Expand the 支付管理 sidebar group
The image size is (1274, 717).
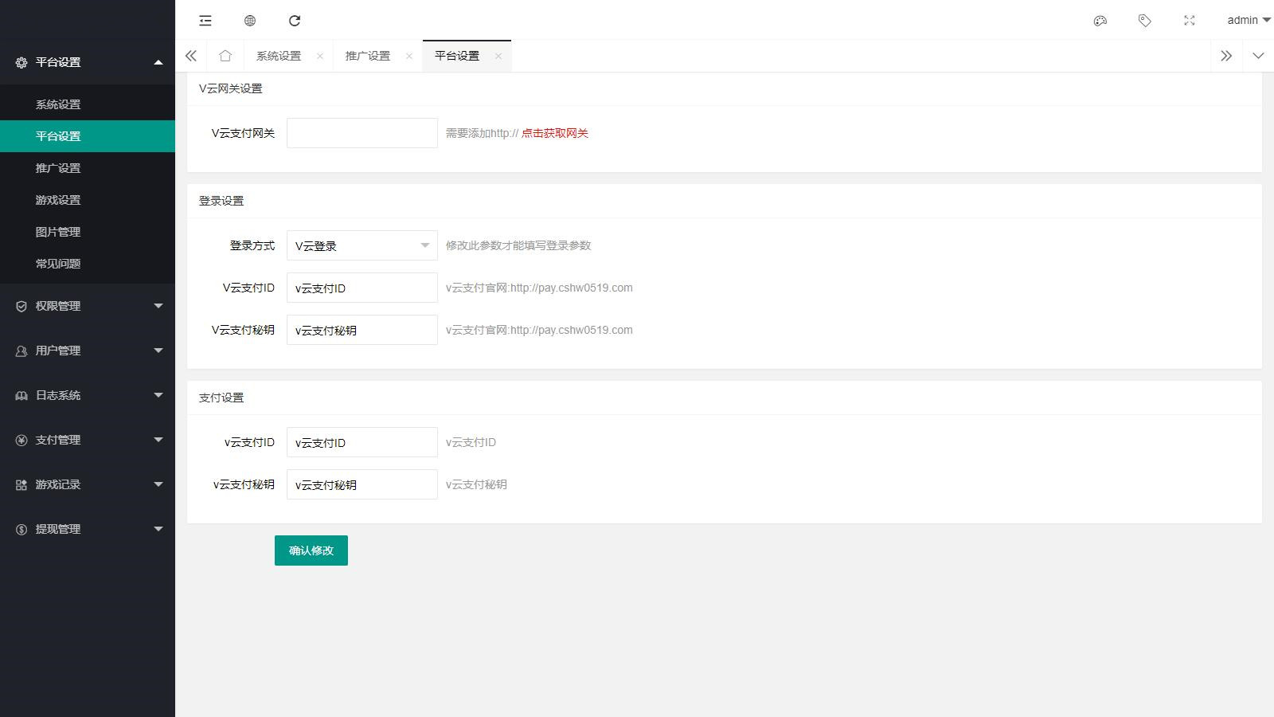88,440
